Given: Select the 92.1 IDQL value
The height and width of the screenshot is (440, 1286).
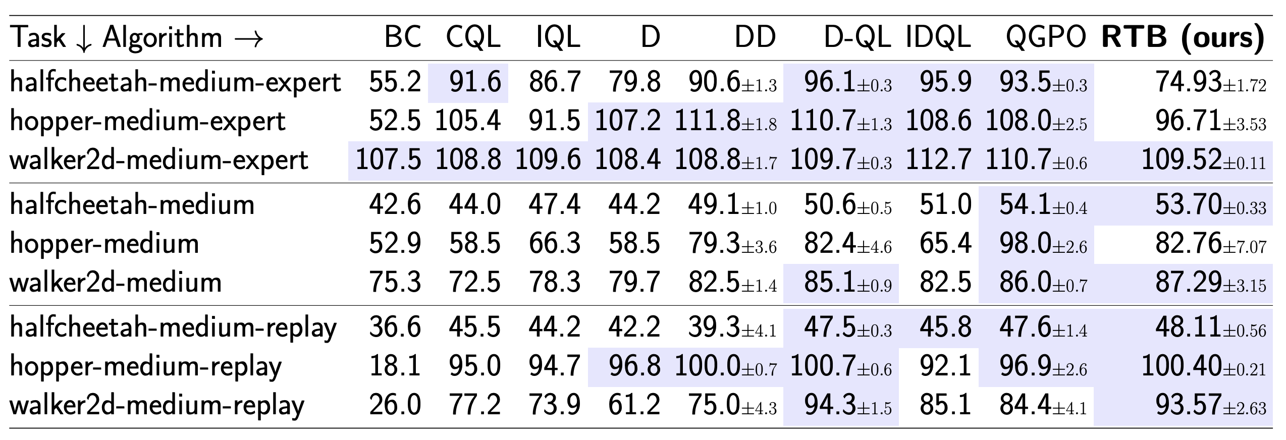Looking at the screenshot, I should pos(945,366).
